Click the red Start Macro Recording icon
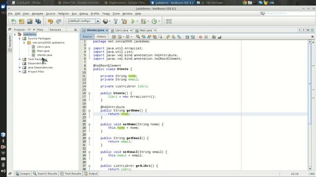Image resolution: width=316 pixels, height=177 pixels. click(200, 37)
